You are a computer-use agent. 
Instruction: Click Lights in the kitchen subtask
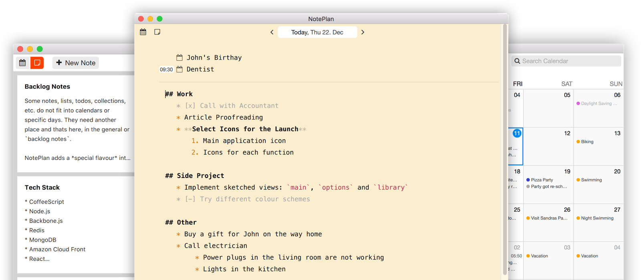click(244, 269)
